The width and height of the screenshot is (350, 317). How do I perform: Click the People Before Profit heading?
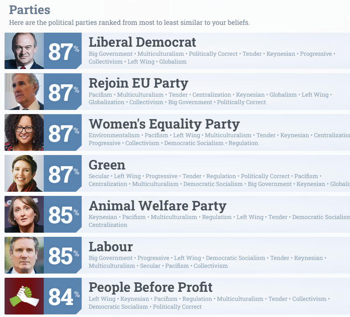(x=151, y=288)
